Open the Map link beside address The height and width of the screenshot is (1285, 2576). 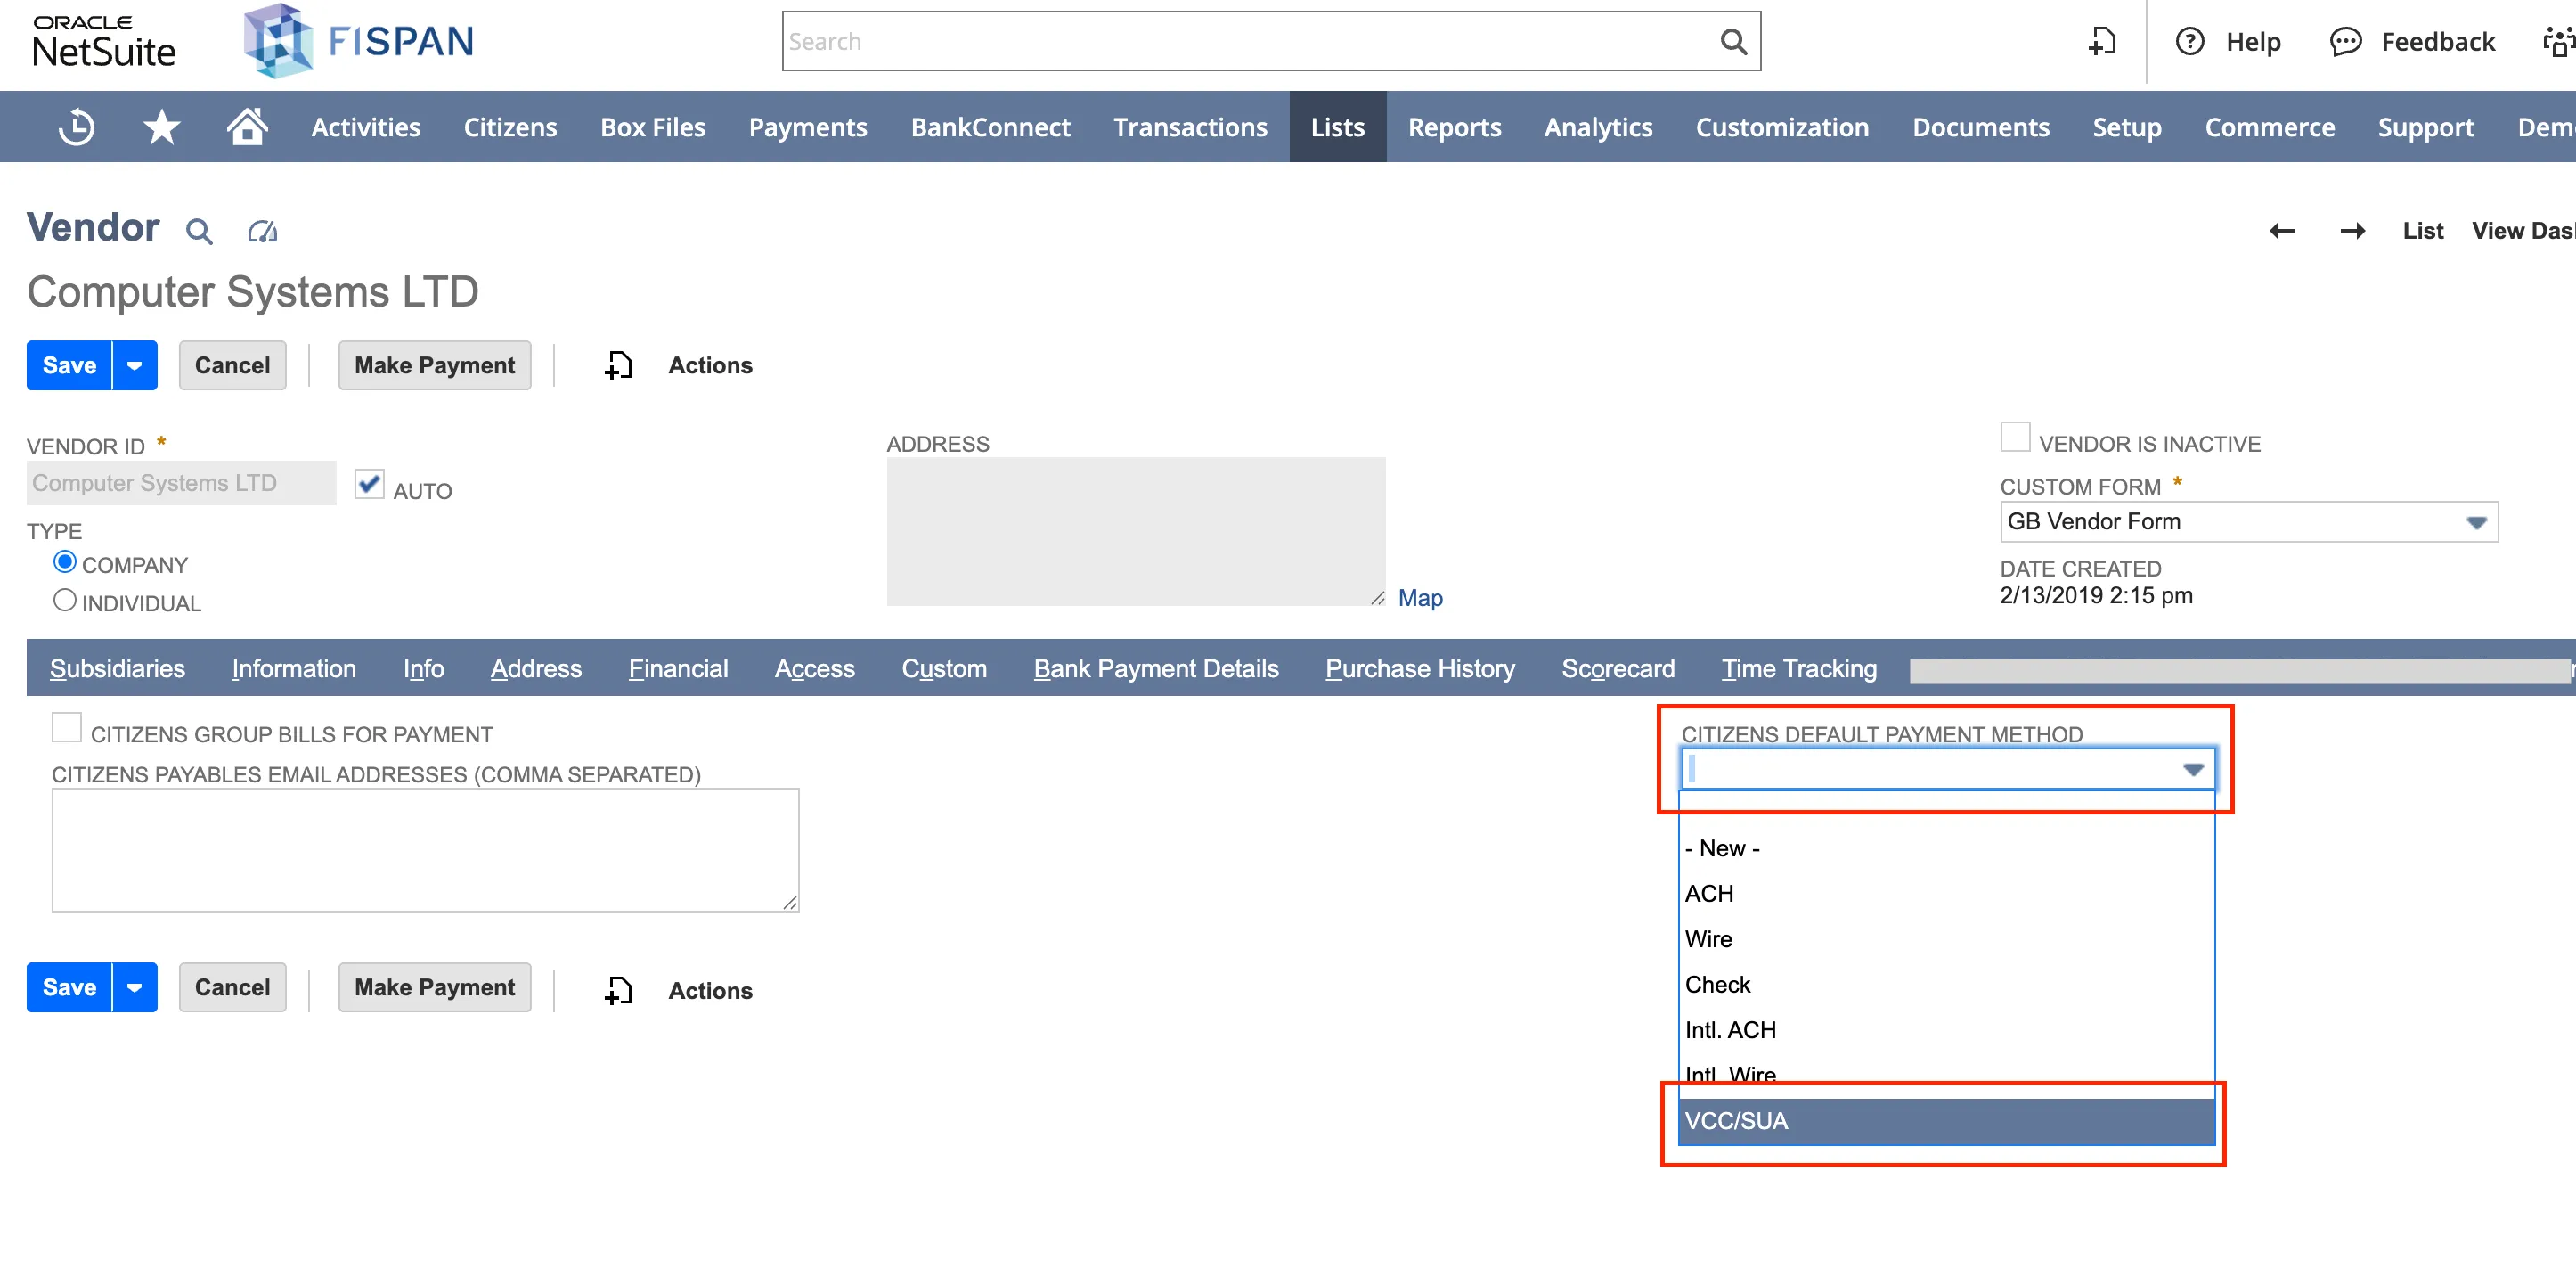click(x=1420, y=599)
